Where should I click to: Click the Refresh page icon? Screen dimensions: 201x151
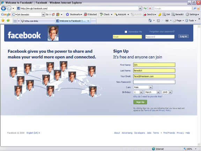[145, 8]
